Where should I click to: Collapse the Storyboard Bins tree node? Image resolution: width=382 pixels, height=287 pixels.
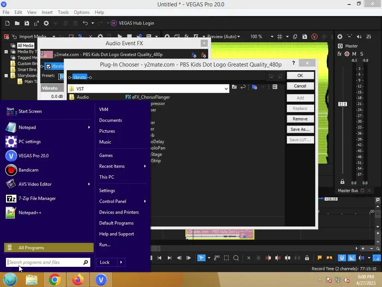tap(6, 75)
